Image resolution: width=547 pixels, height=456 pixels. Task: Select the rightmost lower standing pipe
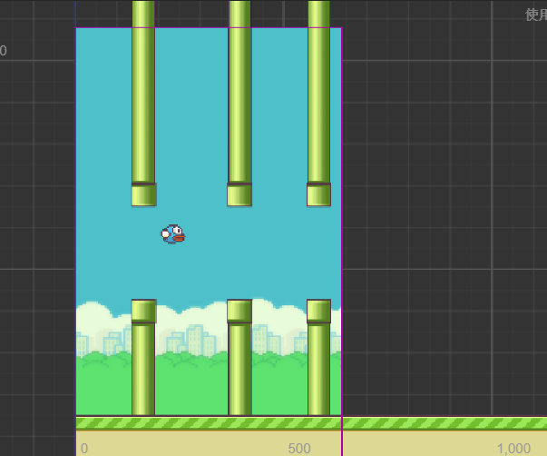click(318, 357)
